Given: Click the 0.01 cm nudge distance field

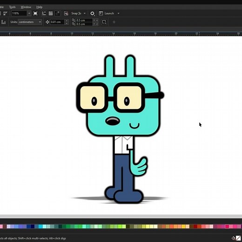Looking at the screenshot, I should [57, 22].
